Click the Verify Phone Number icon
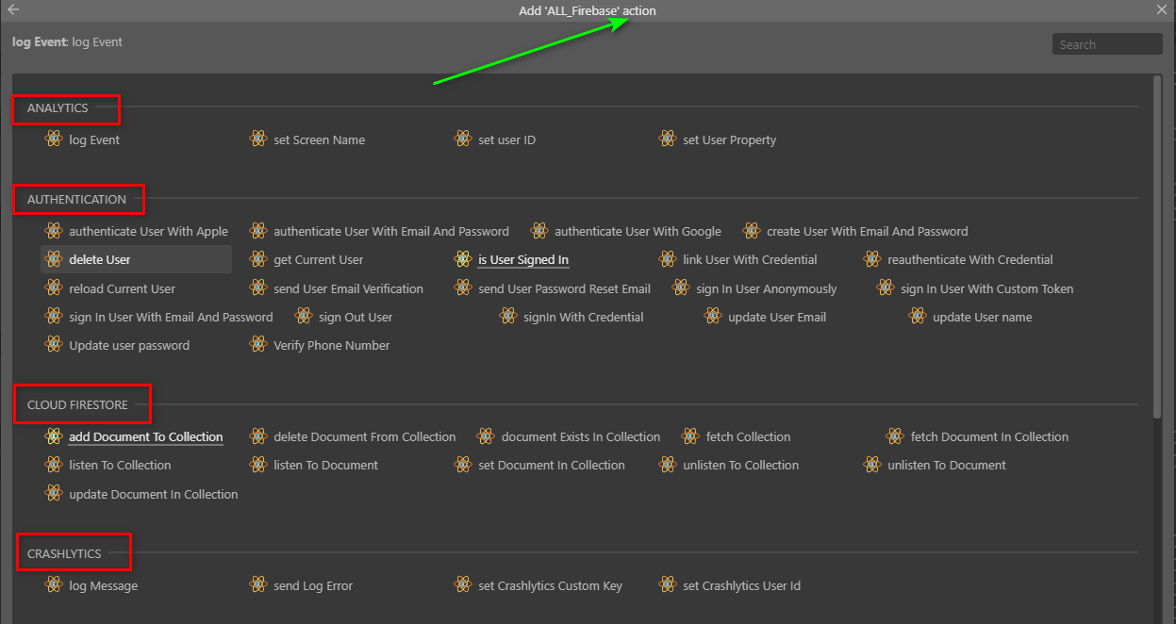 click(258, 345)
